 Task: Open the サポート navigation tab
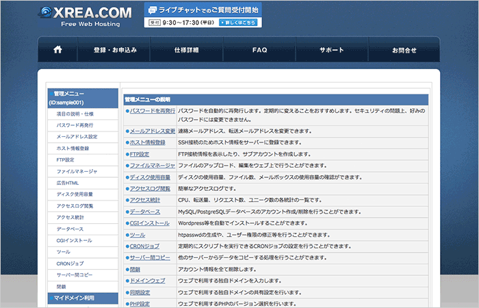pos(332,51)
